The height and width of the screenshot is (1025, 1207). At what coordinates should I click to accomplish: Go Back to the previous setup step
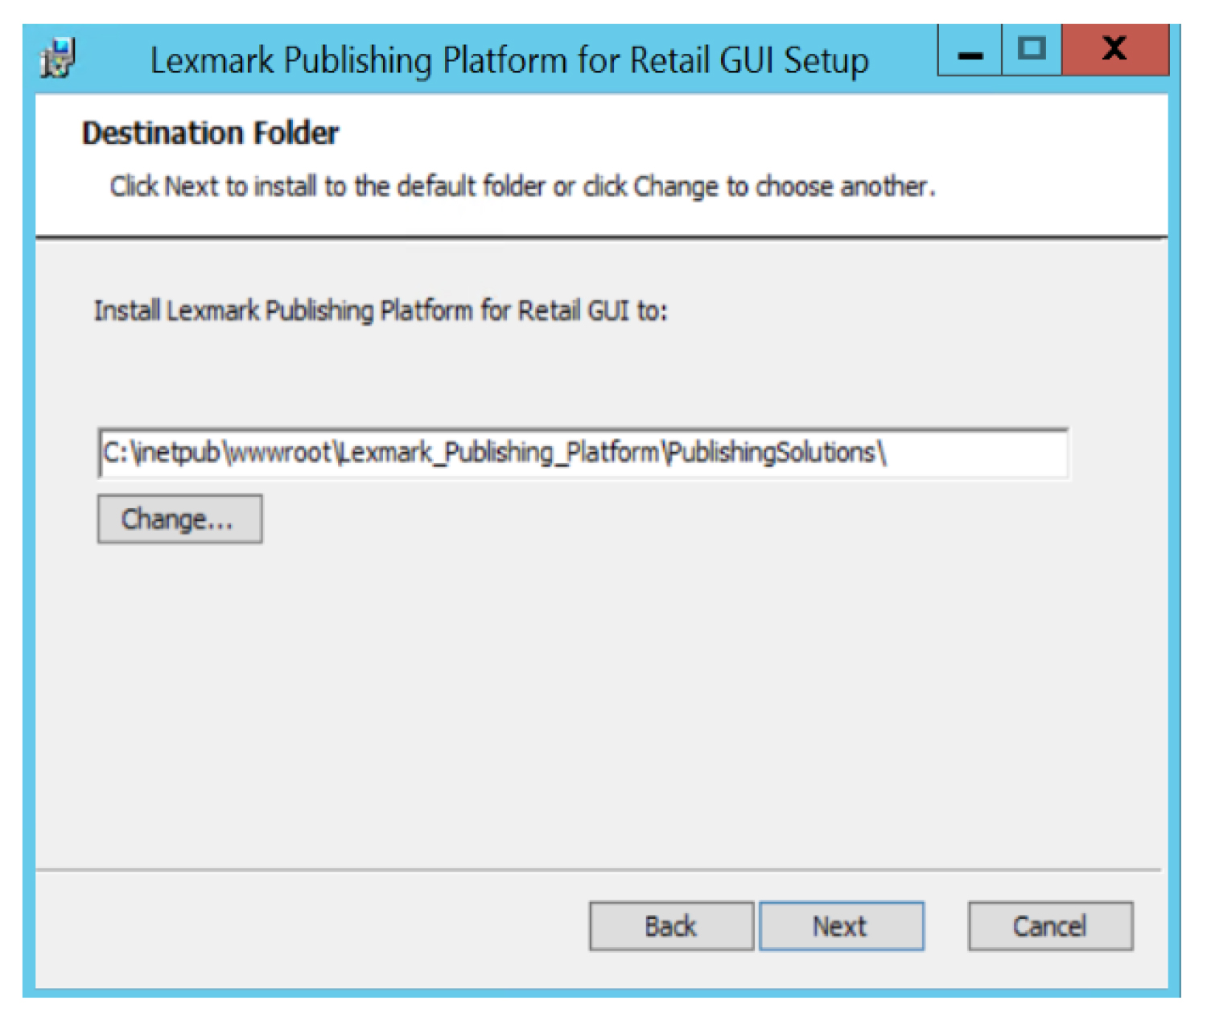(671, 926)
